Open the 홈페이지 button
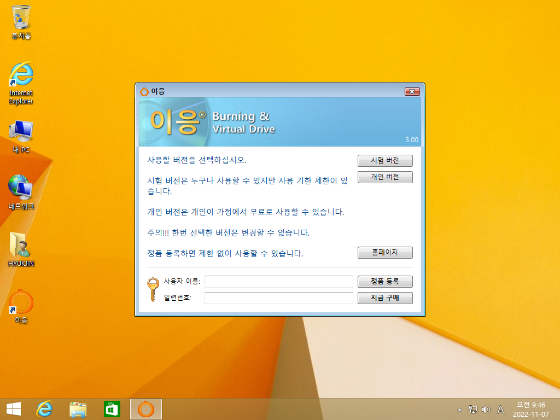Screen dimensions: 560x420 tap(385, 253)
